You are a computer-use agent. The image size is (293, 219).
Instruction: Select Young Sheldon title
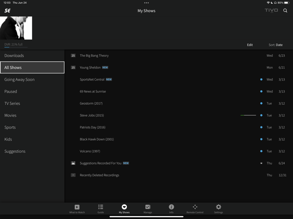coord(90,68)
